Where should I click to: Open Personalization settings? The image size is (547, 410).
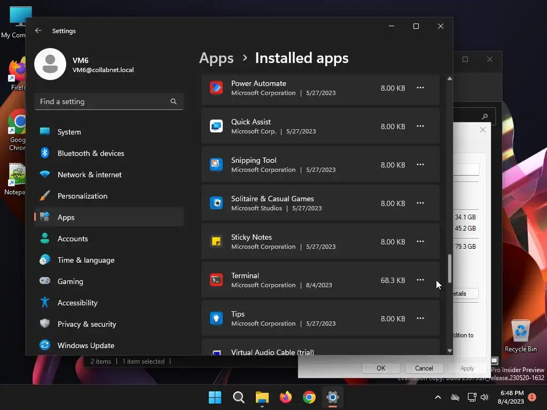click(x=109, y=196)
